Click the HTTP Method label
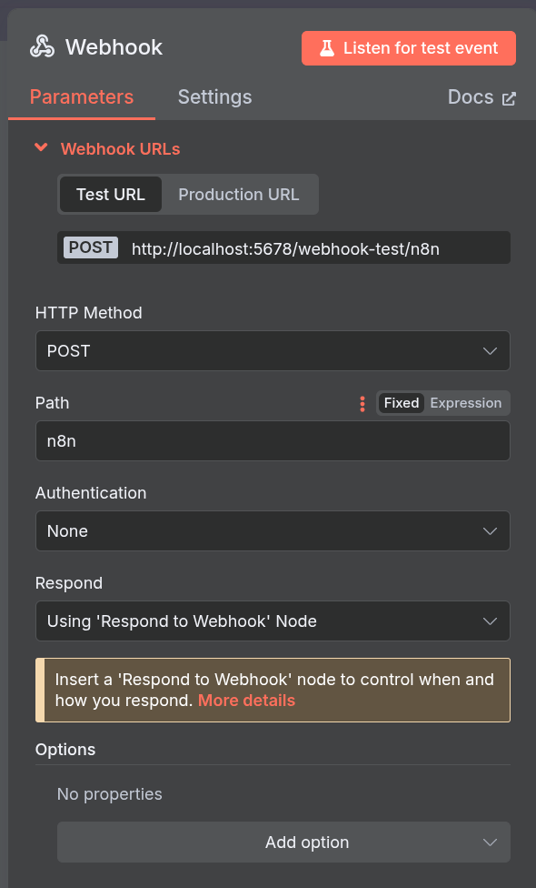 (x=89, y=313)
